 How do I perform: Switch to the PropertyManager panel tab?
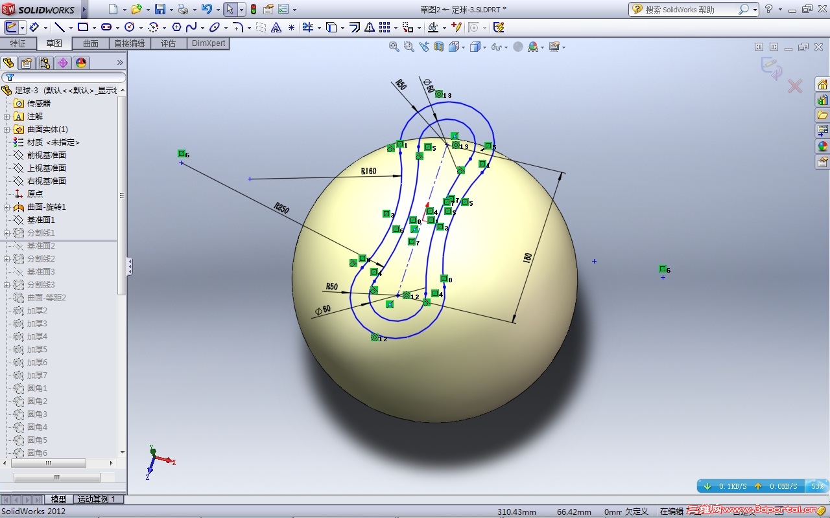pyautogui.click(x=26, y=63)
